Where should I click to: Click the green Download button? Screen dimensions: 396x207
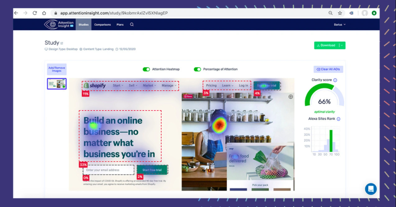326,45
